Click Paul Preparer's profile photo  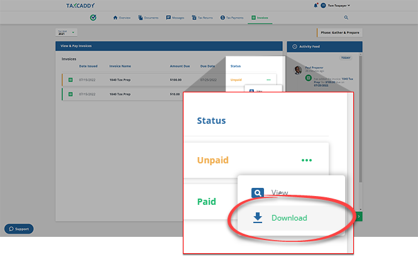pos(298,70)
